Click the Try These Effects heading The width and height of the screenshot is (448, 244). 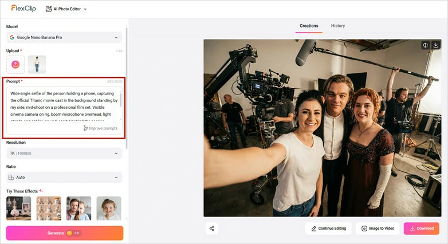[x=22, y=191]
